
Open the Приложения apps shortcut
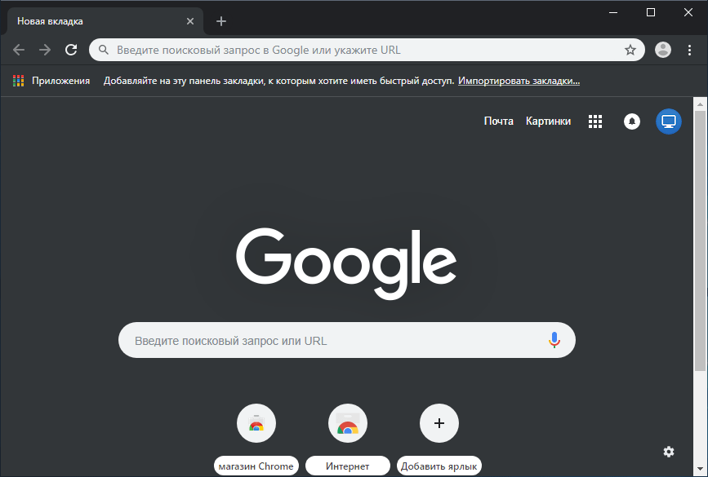click(51, 81)
